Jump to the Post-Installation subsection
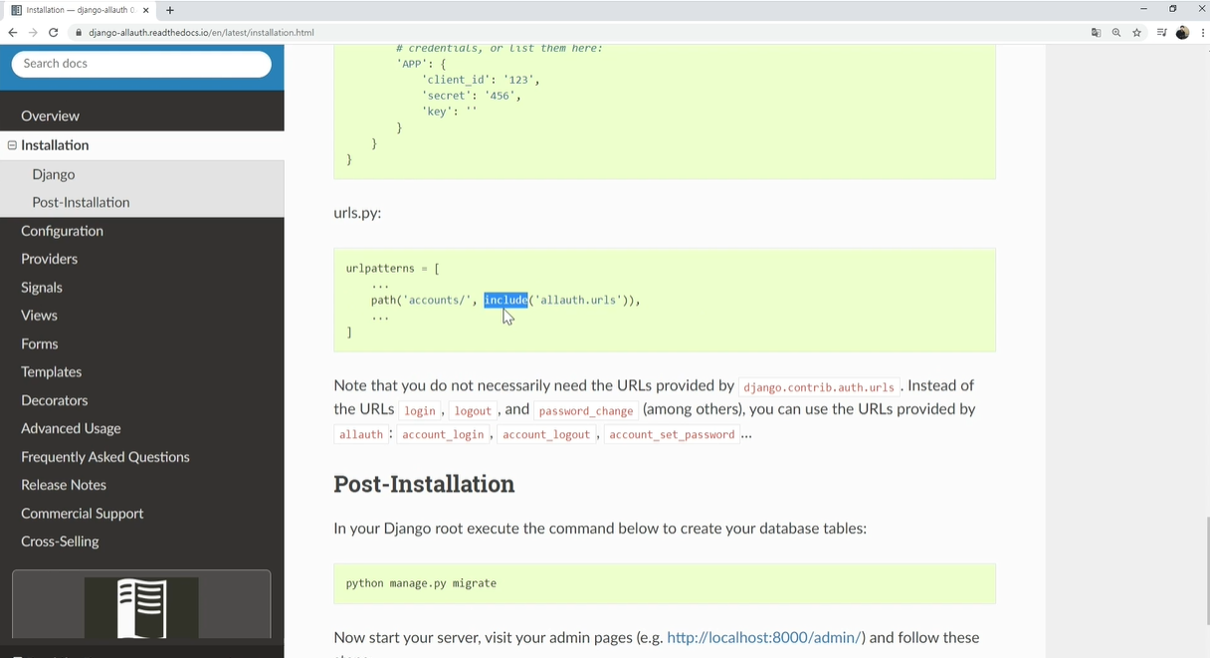The width and height of the screenshot is (1210, 658). pyautogui.click(x=81, y=202)
